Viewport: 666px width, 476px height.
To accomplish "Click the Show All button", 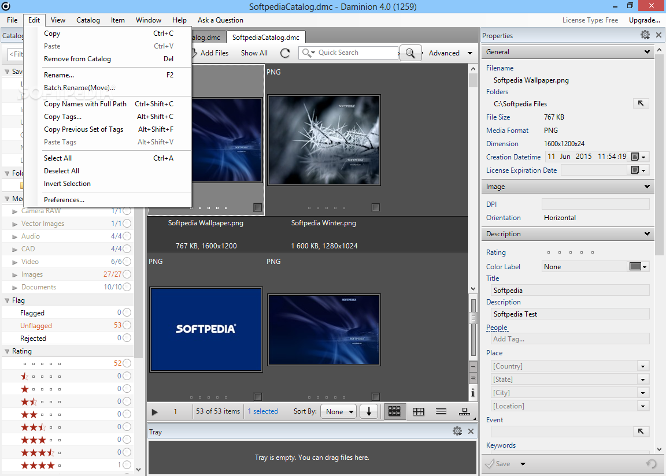I will [254, 53].
